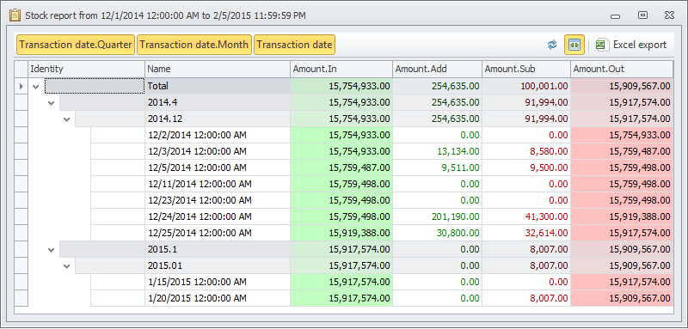Collapse the 2015.1 quarter group
The height and width of the screenshot is (329, 688).
pyautogui.click(x=52, y=250)
